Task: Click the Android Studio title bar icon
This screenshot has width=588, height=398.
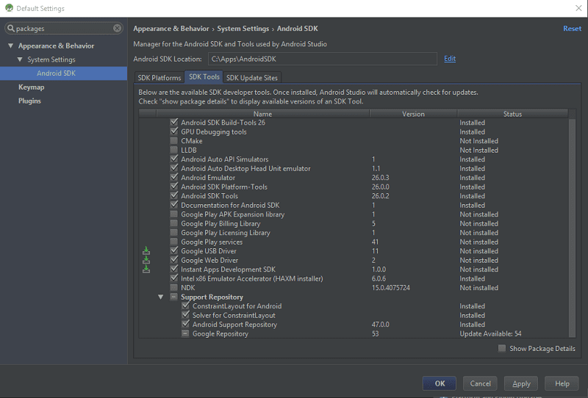Action: coord(10,8)
